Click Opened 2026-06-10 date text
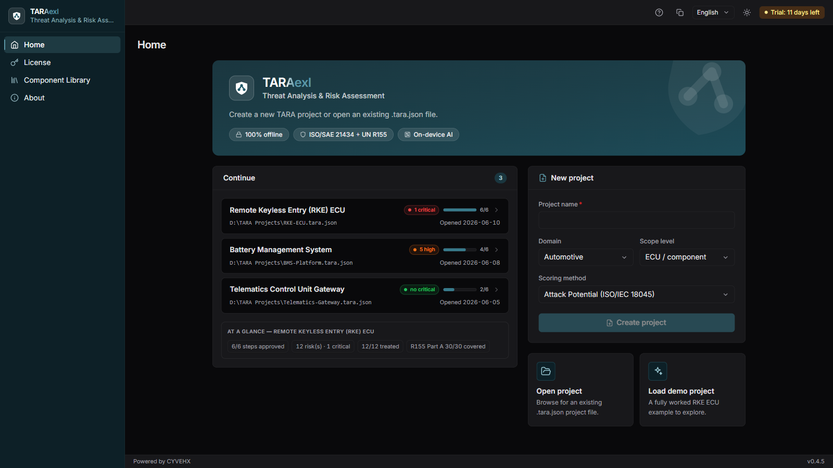This screenshot has height=468, width=833. [x=470, y=223]
